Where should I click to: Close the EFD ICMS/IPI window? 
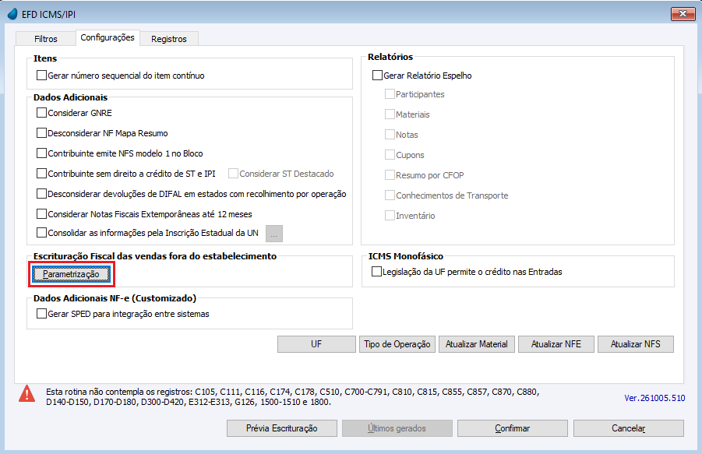tap(683, 14)
